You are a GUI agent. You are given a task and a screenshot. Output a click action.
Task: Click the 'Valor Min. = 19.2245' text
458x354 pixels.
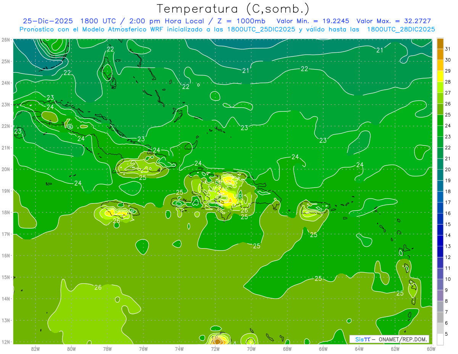[x=313, y=21]
